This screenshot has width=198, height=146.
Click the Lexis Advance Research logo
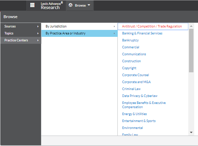(x=52, y=6)
